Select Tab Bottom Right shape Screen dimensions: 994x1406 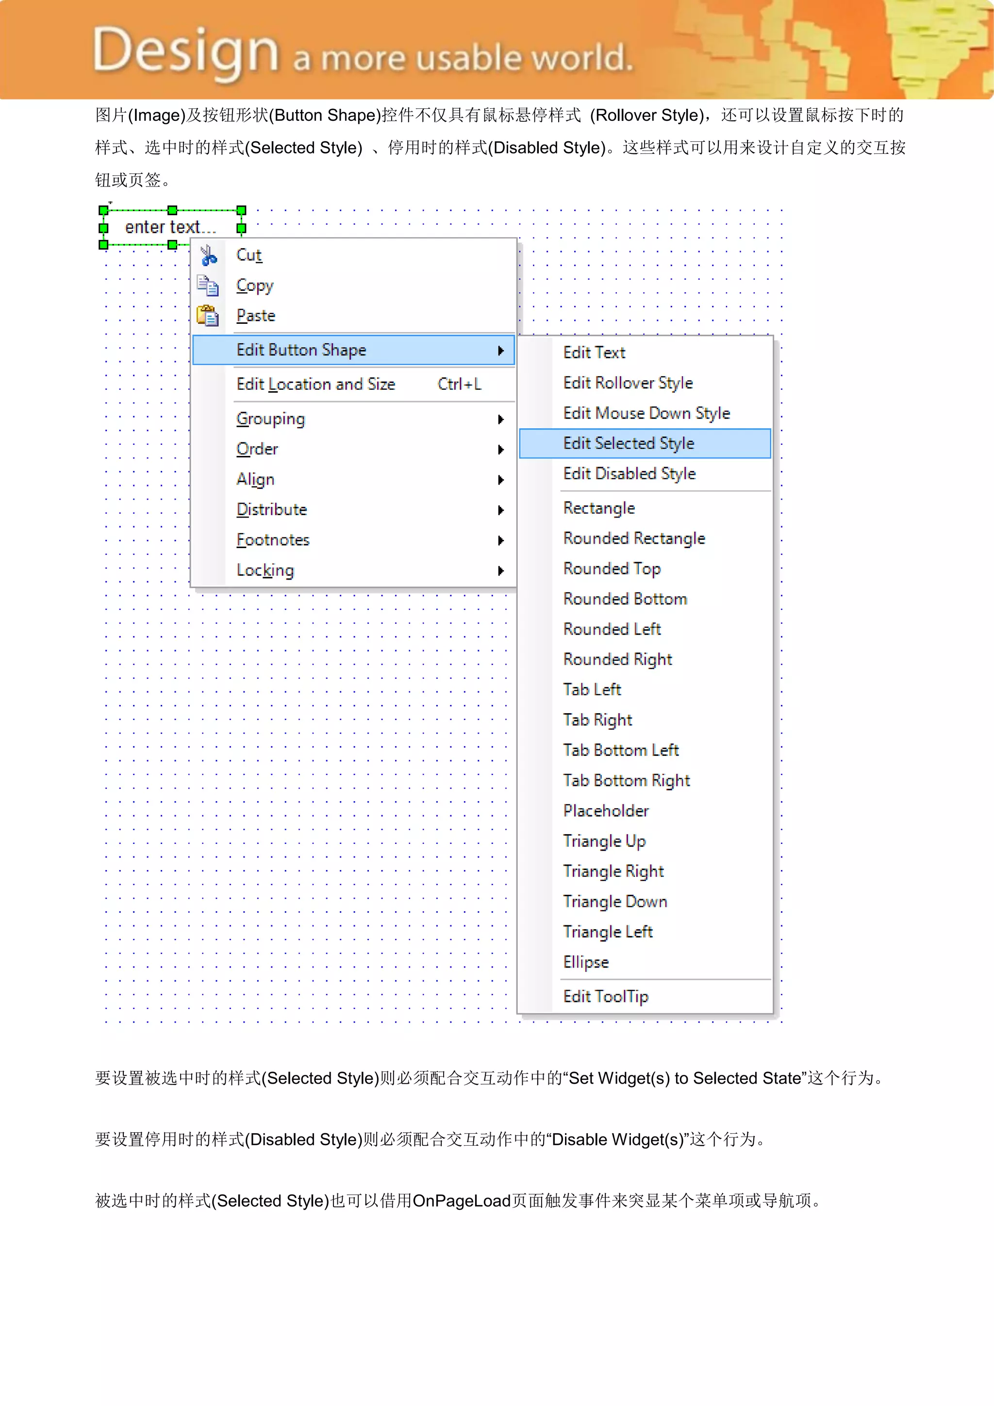tap(626, 781)
